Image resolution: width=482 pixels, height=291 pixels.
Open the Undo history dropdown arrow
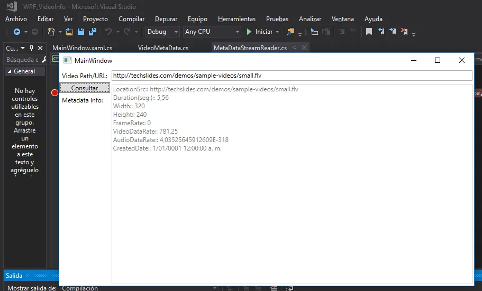(117, 32)
